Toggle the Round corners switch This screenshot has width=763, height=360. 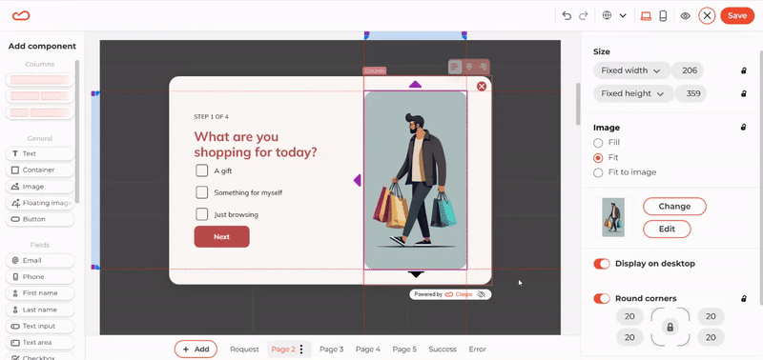[x=602, y=298]
